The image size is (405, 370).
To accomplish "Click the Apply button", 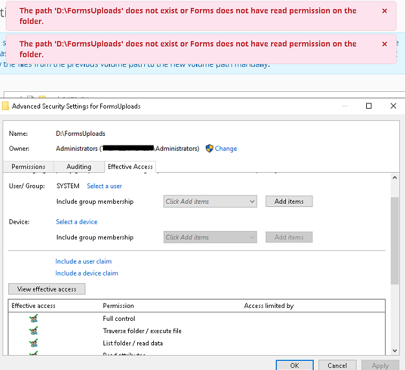I will 380,365.
